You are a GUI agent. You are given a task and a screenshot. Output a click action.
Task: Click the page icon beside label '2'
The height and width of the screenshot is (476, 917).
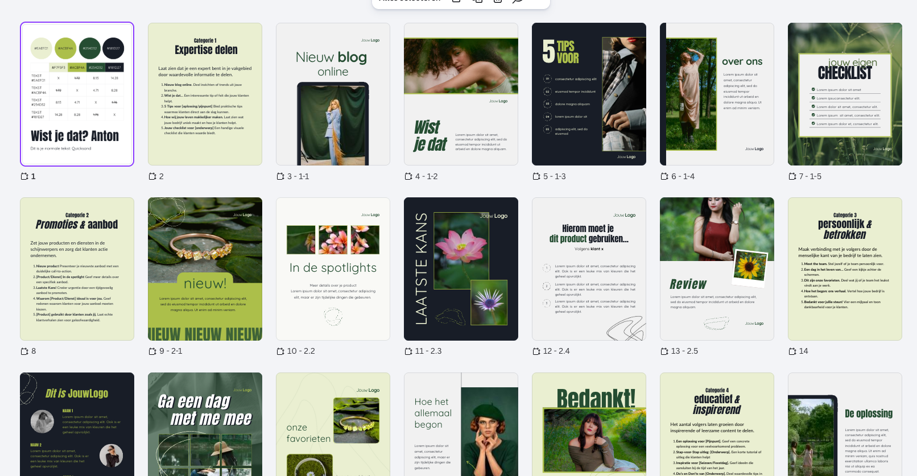click(x=152, y=176)
